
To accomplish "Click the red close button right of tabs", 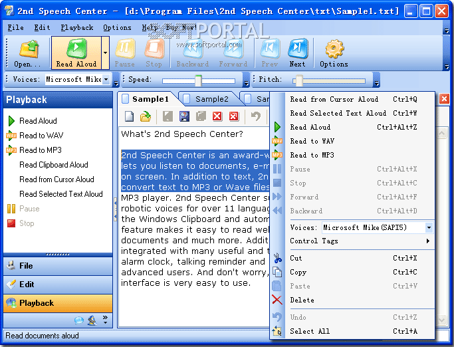I will coord(444,99).
